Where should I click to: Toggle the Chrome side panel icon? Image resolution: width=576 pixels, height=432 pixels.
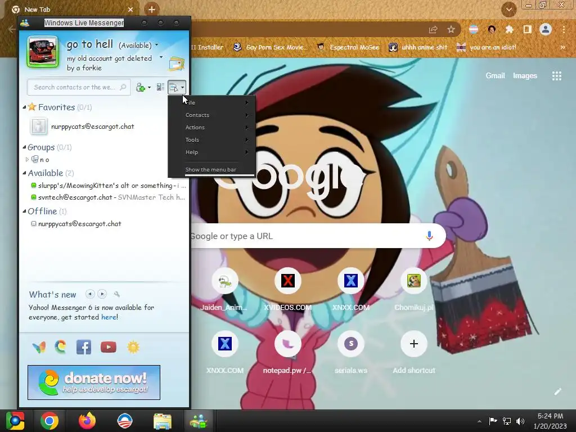(x=528, y=29)
